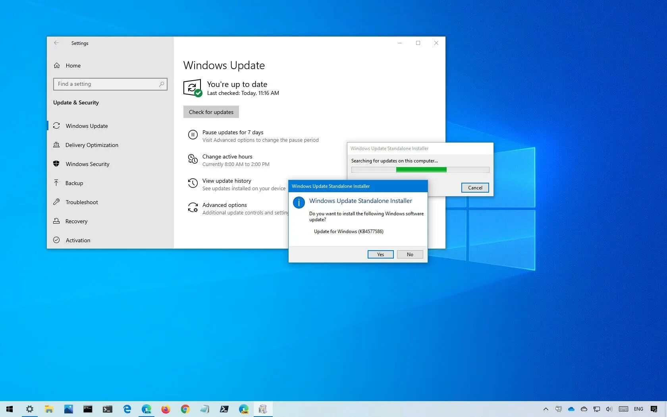667x417 pixels.
Task: Switch to Edge Beta on the taskbar
Action: click(146, 409)
